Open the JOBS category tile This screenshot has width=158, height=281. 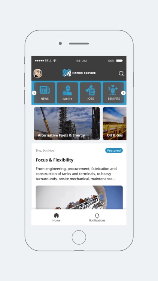click(90, 93)
